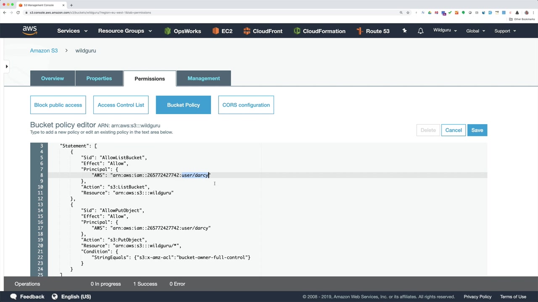Change language via English (US)
Screen dimensions: 538x302
coord(76,297)
